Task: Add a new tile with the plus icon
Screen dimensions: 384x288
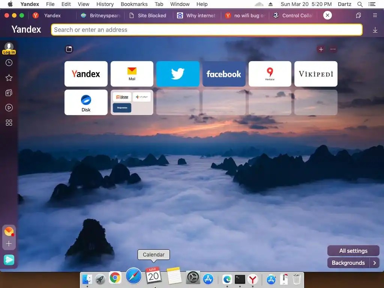Action: 321,49
